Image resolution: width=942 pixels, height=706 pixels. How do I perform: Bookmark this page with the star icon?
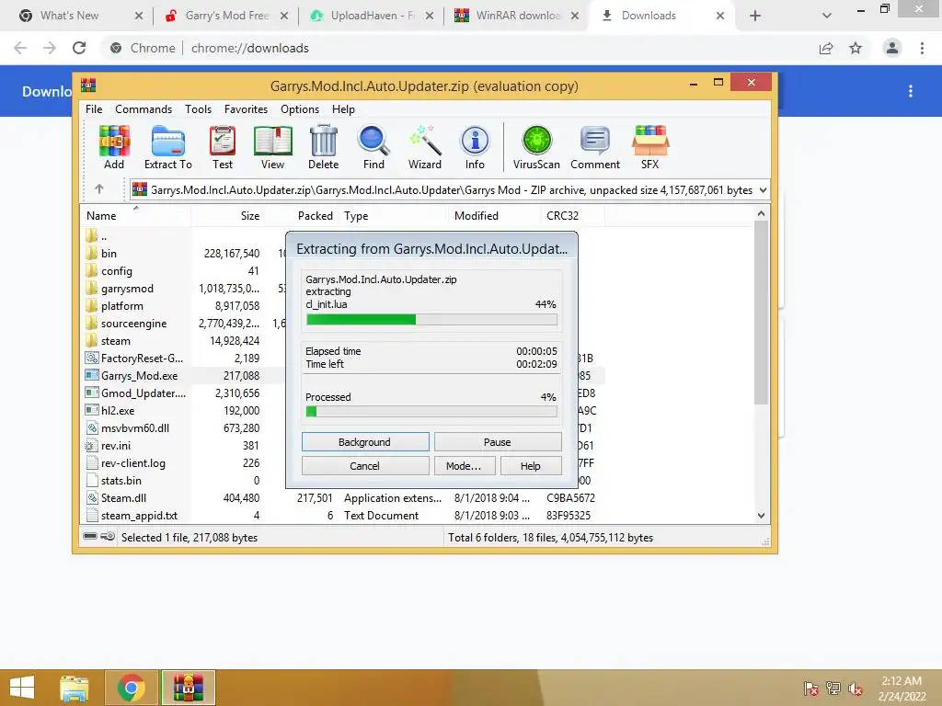(856, 48)
